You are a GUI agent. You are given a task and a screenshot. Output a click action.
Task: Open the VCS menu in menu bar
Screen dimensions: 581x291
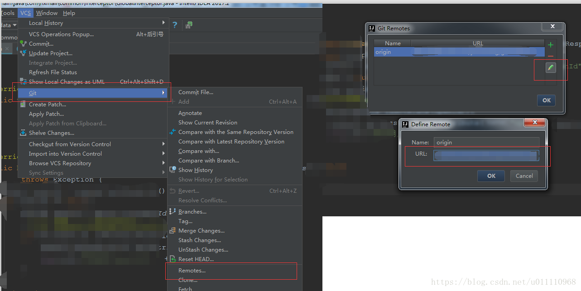tap(25, 13)
